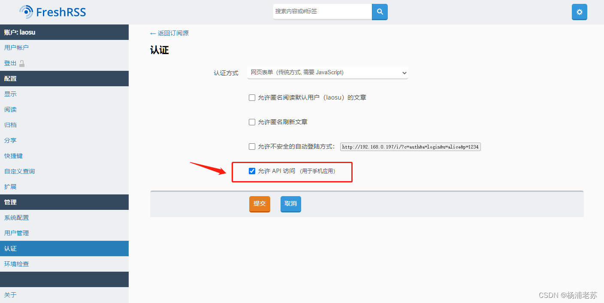Open the settings gear icon top right

(579, 12)
